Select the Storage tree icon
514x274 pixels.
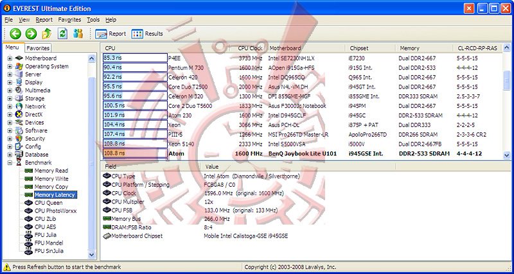[19, 98]
